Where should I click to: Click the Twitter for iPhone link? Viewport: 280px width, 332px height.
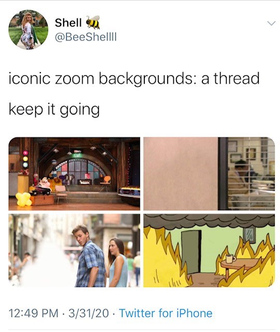[166, 313]
